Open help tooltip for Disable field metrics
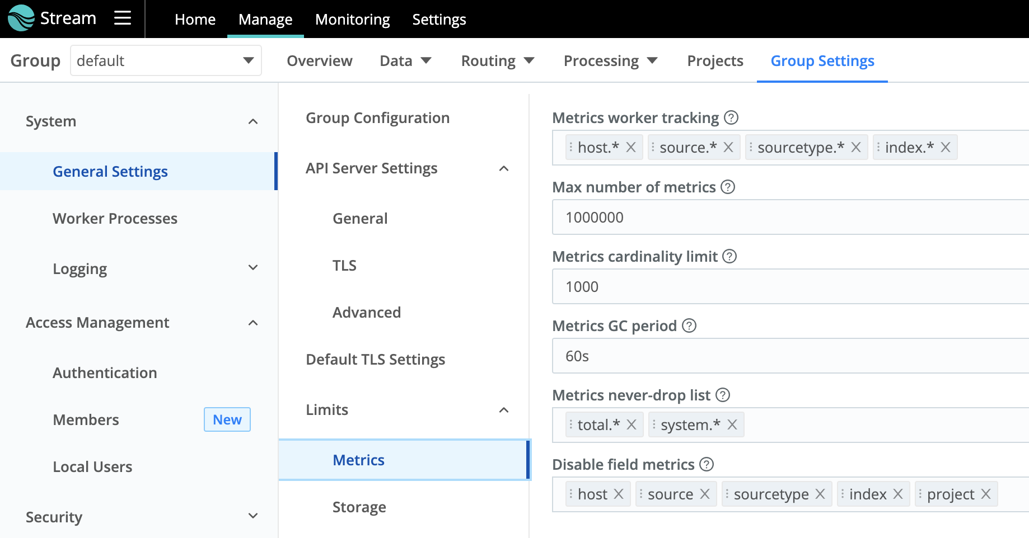Screen dimensions: 1029x538 click(x=706, y=464)
